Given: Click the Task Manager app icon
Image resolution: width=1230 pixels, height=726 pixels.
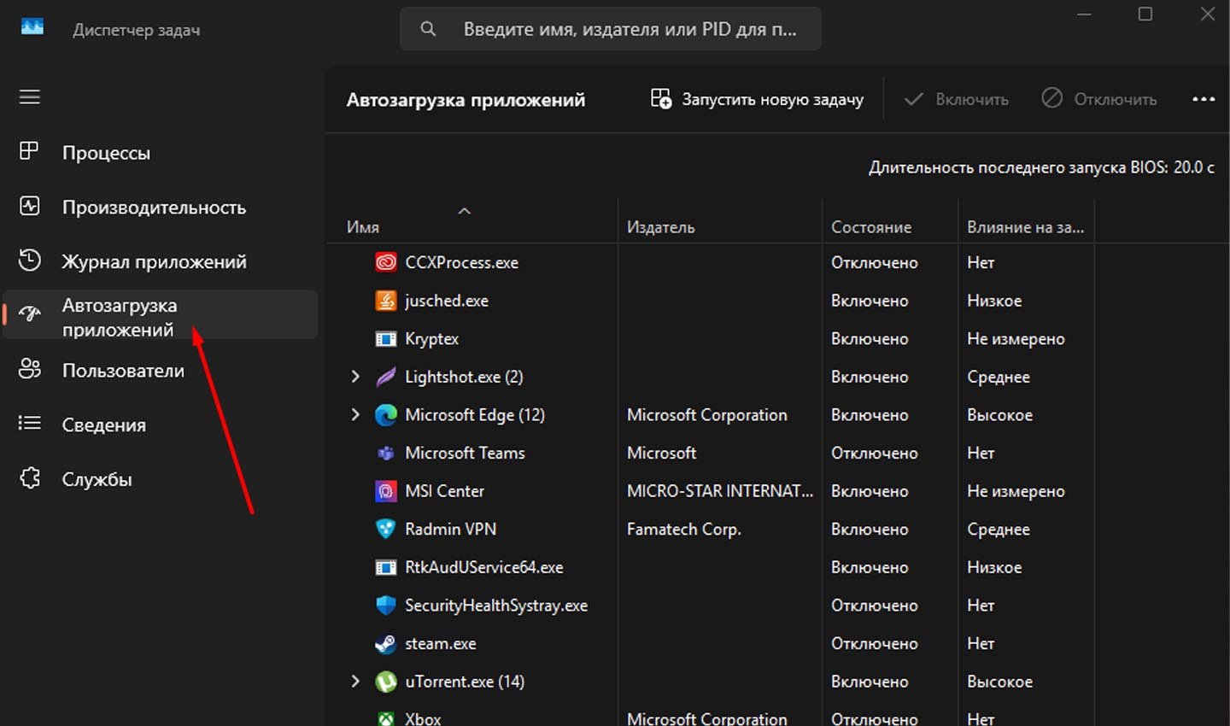Looking at the screenshot, I should (32, 27).
